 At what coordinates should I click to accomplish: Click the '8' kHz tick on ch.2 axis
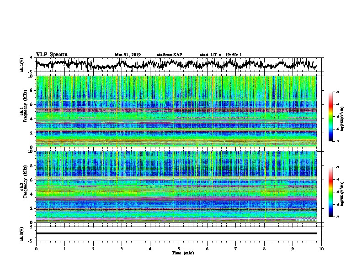[x=32, y=166]
